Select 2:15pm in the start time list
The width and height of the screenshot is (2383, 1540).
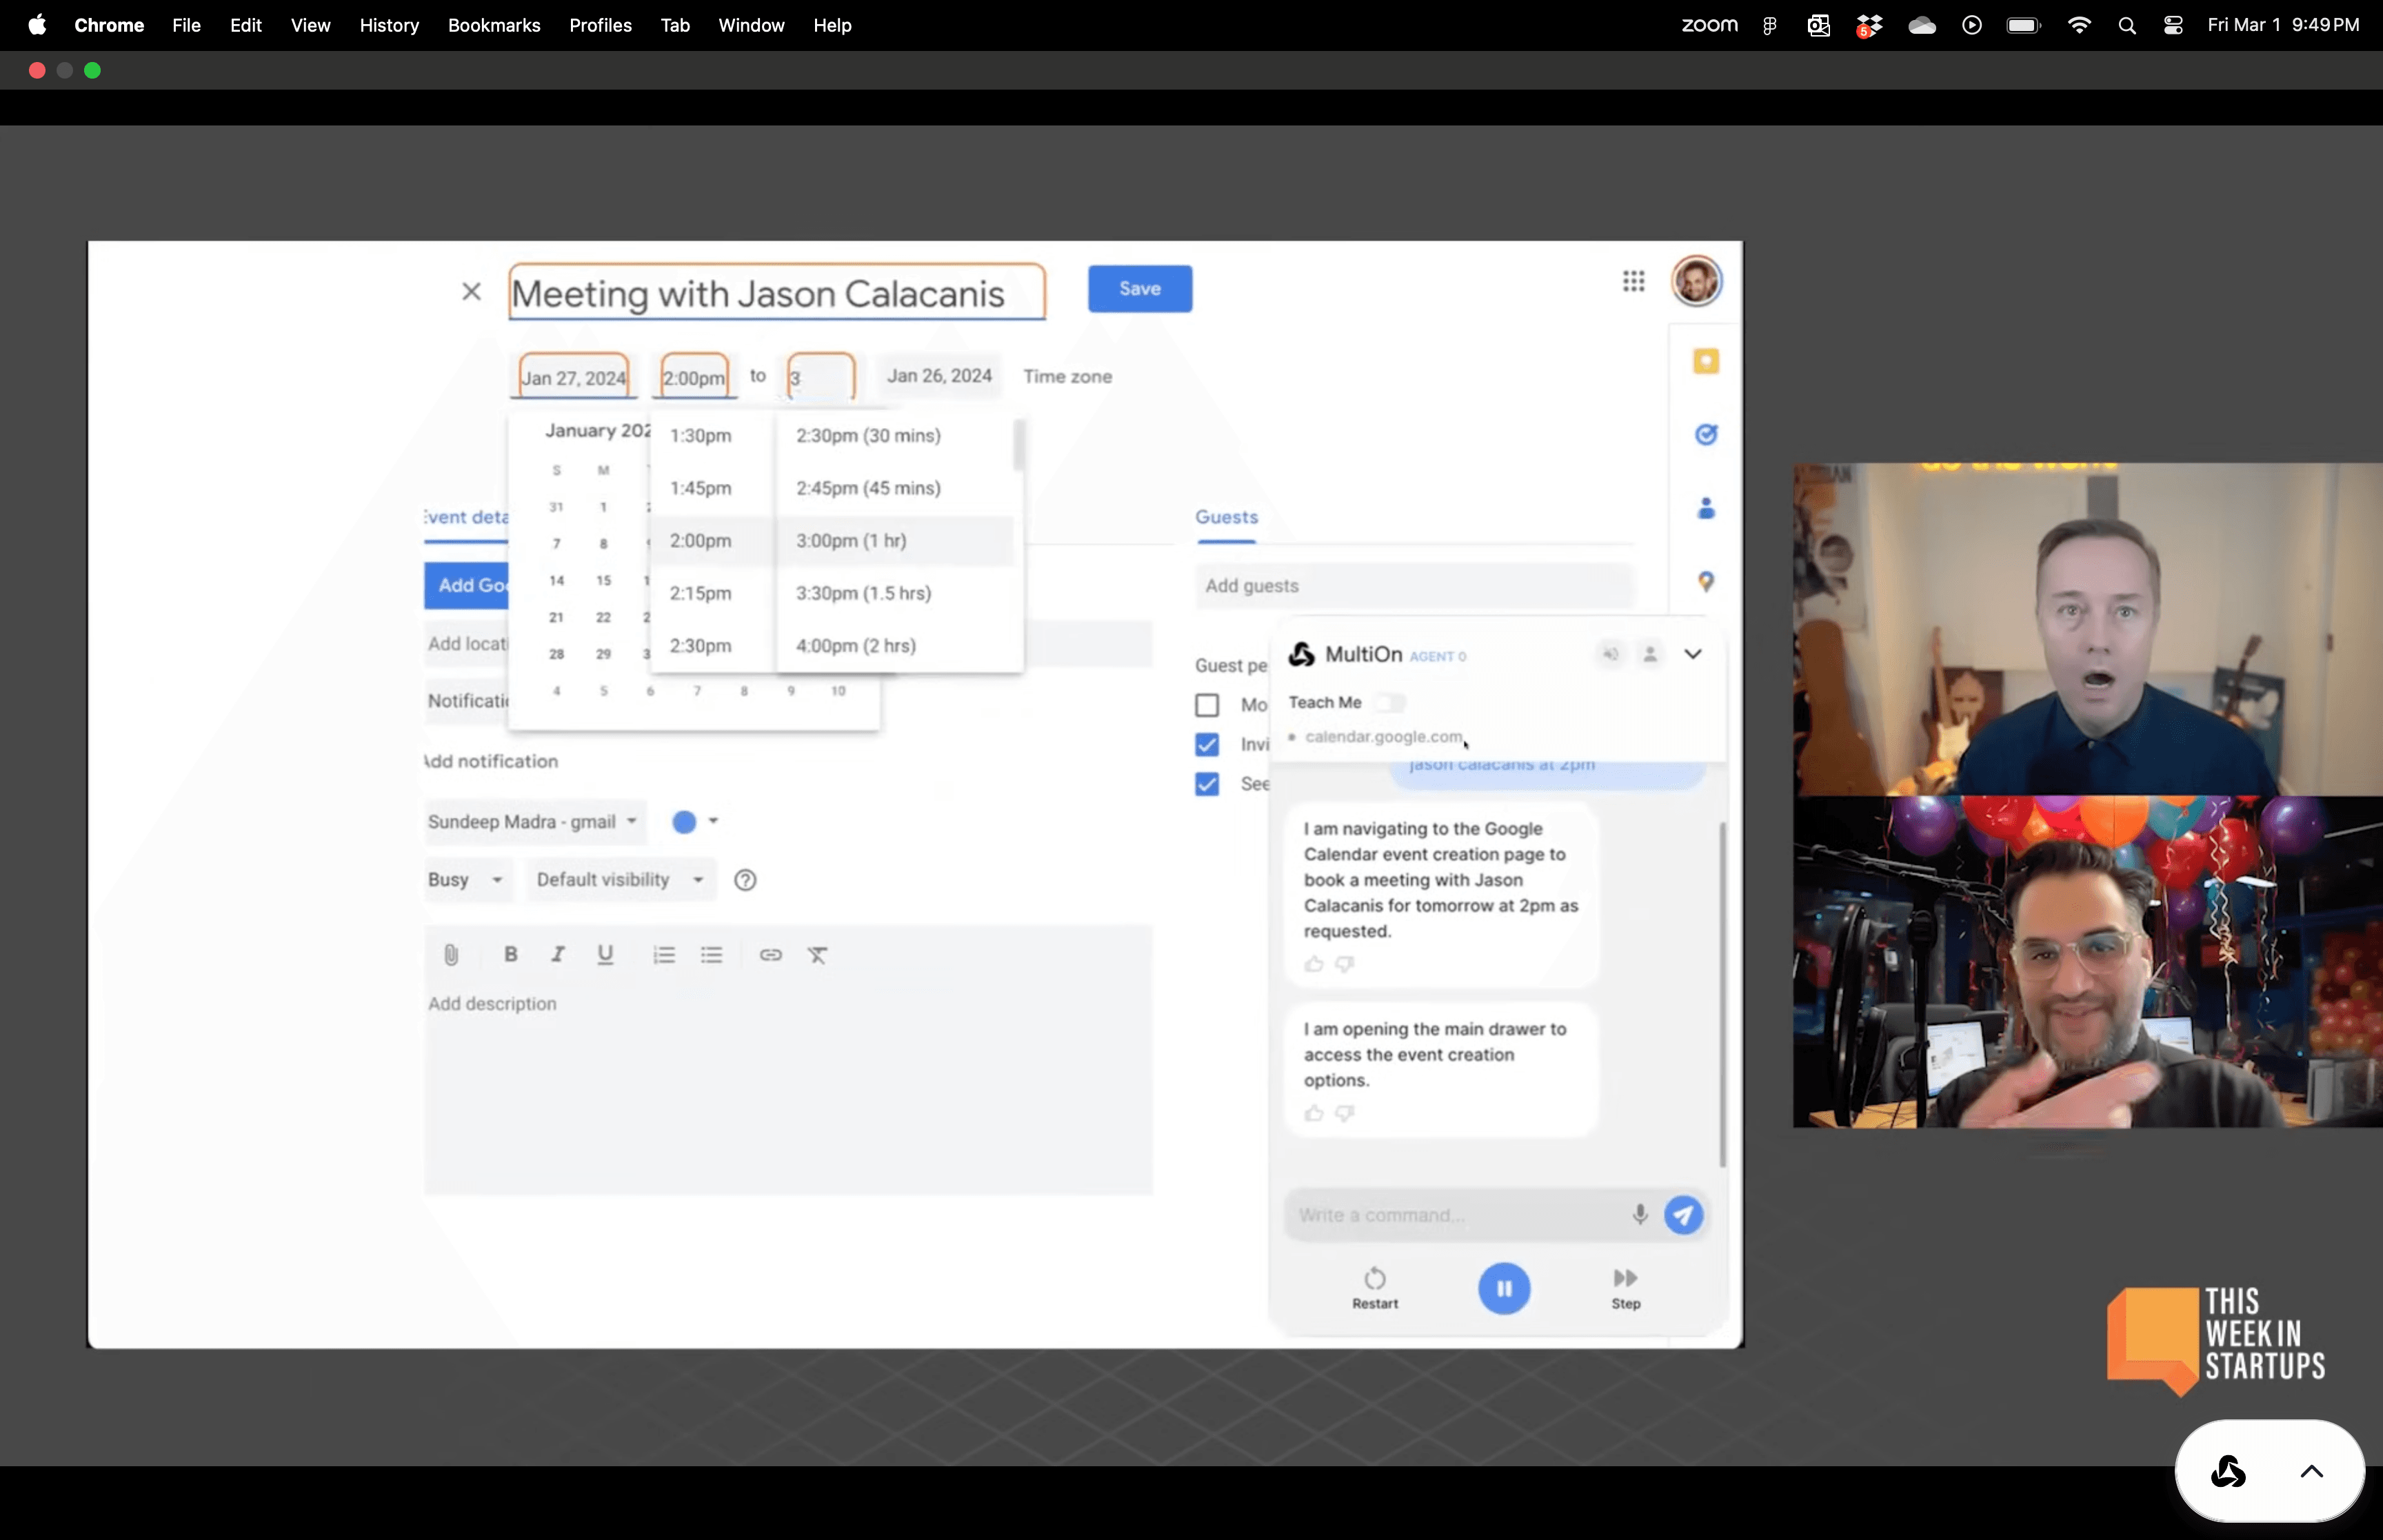coord(712,593)
